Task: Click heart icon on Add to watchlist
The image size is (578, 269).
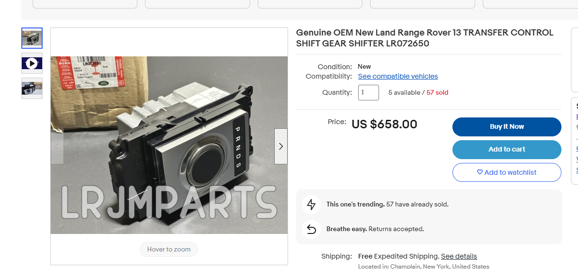Action: click(x=479, y=172)
